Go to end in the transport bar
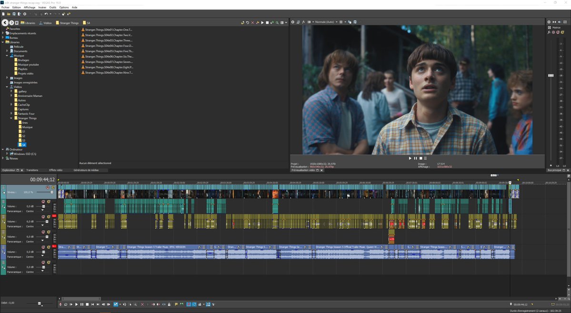571x313 pixels. click(98, 304)
